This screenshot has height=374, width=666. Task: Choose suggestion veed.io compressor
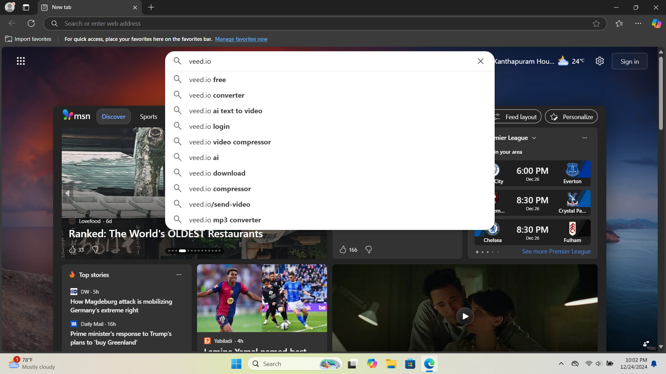click(x=330, y=189)
